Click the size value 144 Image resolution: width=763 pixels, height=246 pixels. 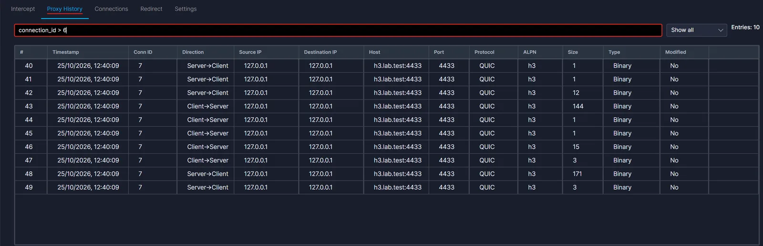click(x=578, y=106)
